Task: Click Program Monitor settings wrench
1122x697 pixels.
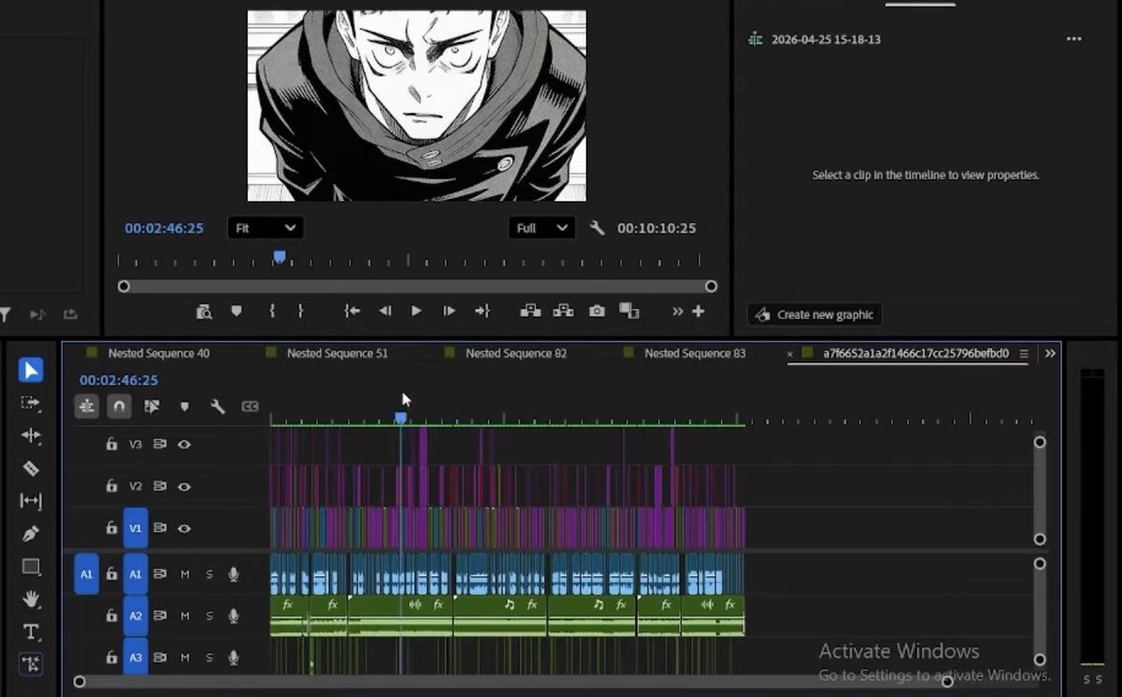Action: click(597, 228)
